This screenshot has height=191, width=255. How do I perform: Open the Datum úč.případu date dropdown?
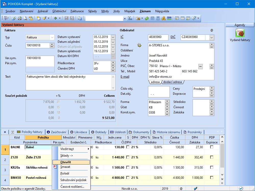pos(113,47)
